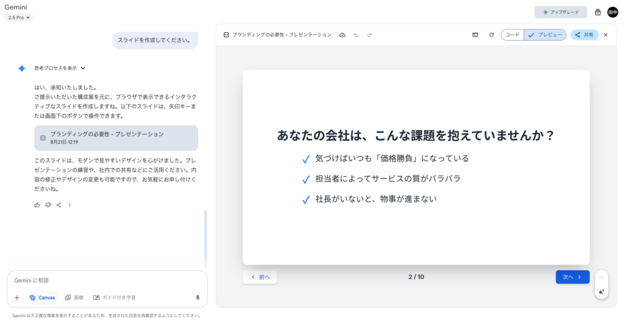
Task: Click the checkmark icon beside 担当者によって
Action: point(306,179)
